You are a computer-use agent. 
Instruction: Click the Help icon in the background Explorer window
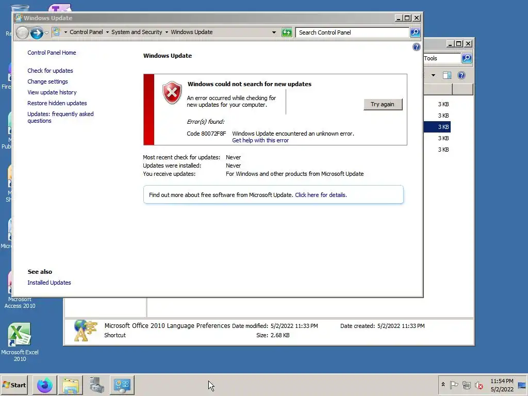461,75
